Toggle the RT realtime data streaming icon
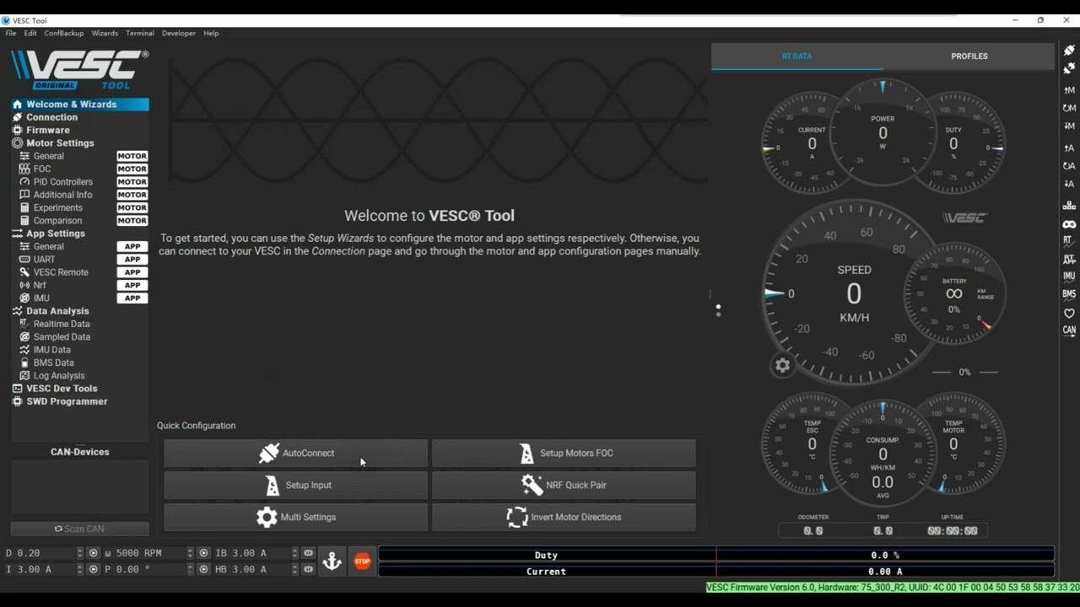 click(x=1069, y=241)
